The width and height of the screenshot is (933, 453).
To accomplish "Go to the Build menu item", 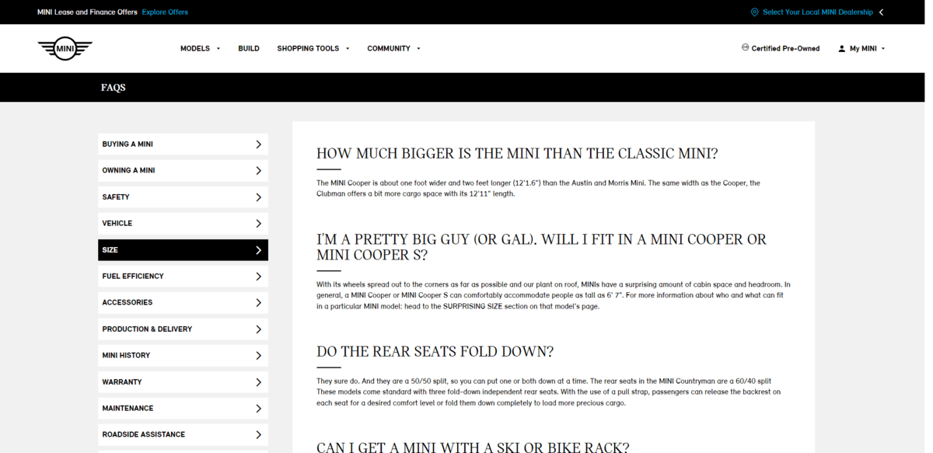I will (x=249, y=48).
